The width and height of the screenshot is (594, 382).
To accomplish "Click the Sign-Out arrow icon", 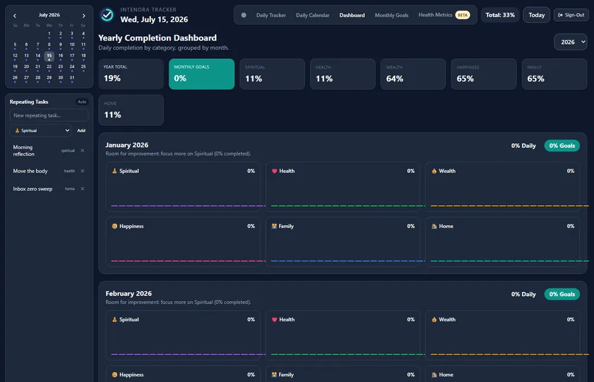I will pyautogui.click(x=560, y=15).
